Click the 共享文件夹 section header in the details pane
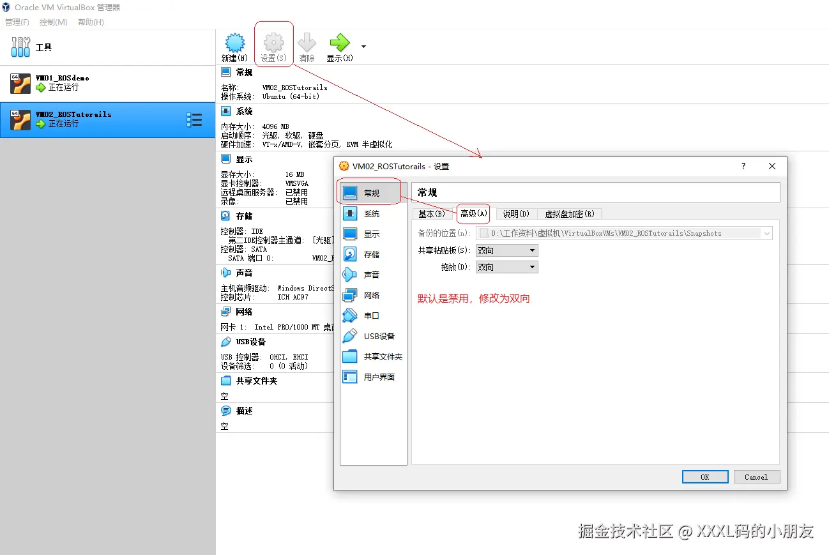829x555 pixels. click(x=257, y=381)
